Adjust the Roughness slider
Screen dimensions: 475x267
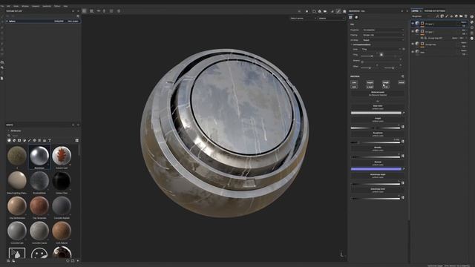(x=376, y=142)
